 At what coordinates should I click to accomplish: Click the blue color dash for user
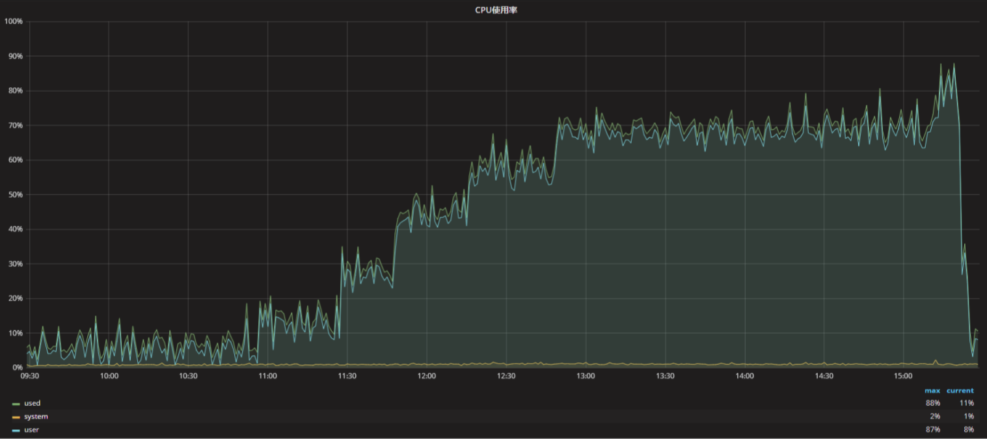coord(16,431)
